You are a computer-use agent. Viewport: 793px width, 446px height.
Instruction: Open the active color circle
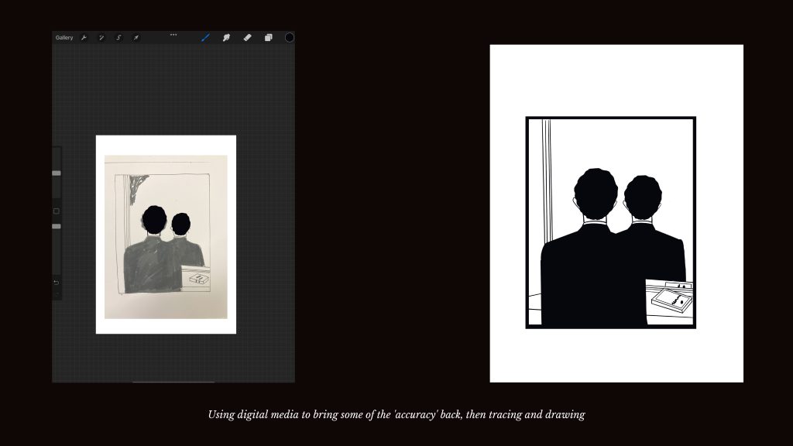tap(290, 37)
